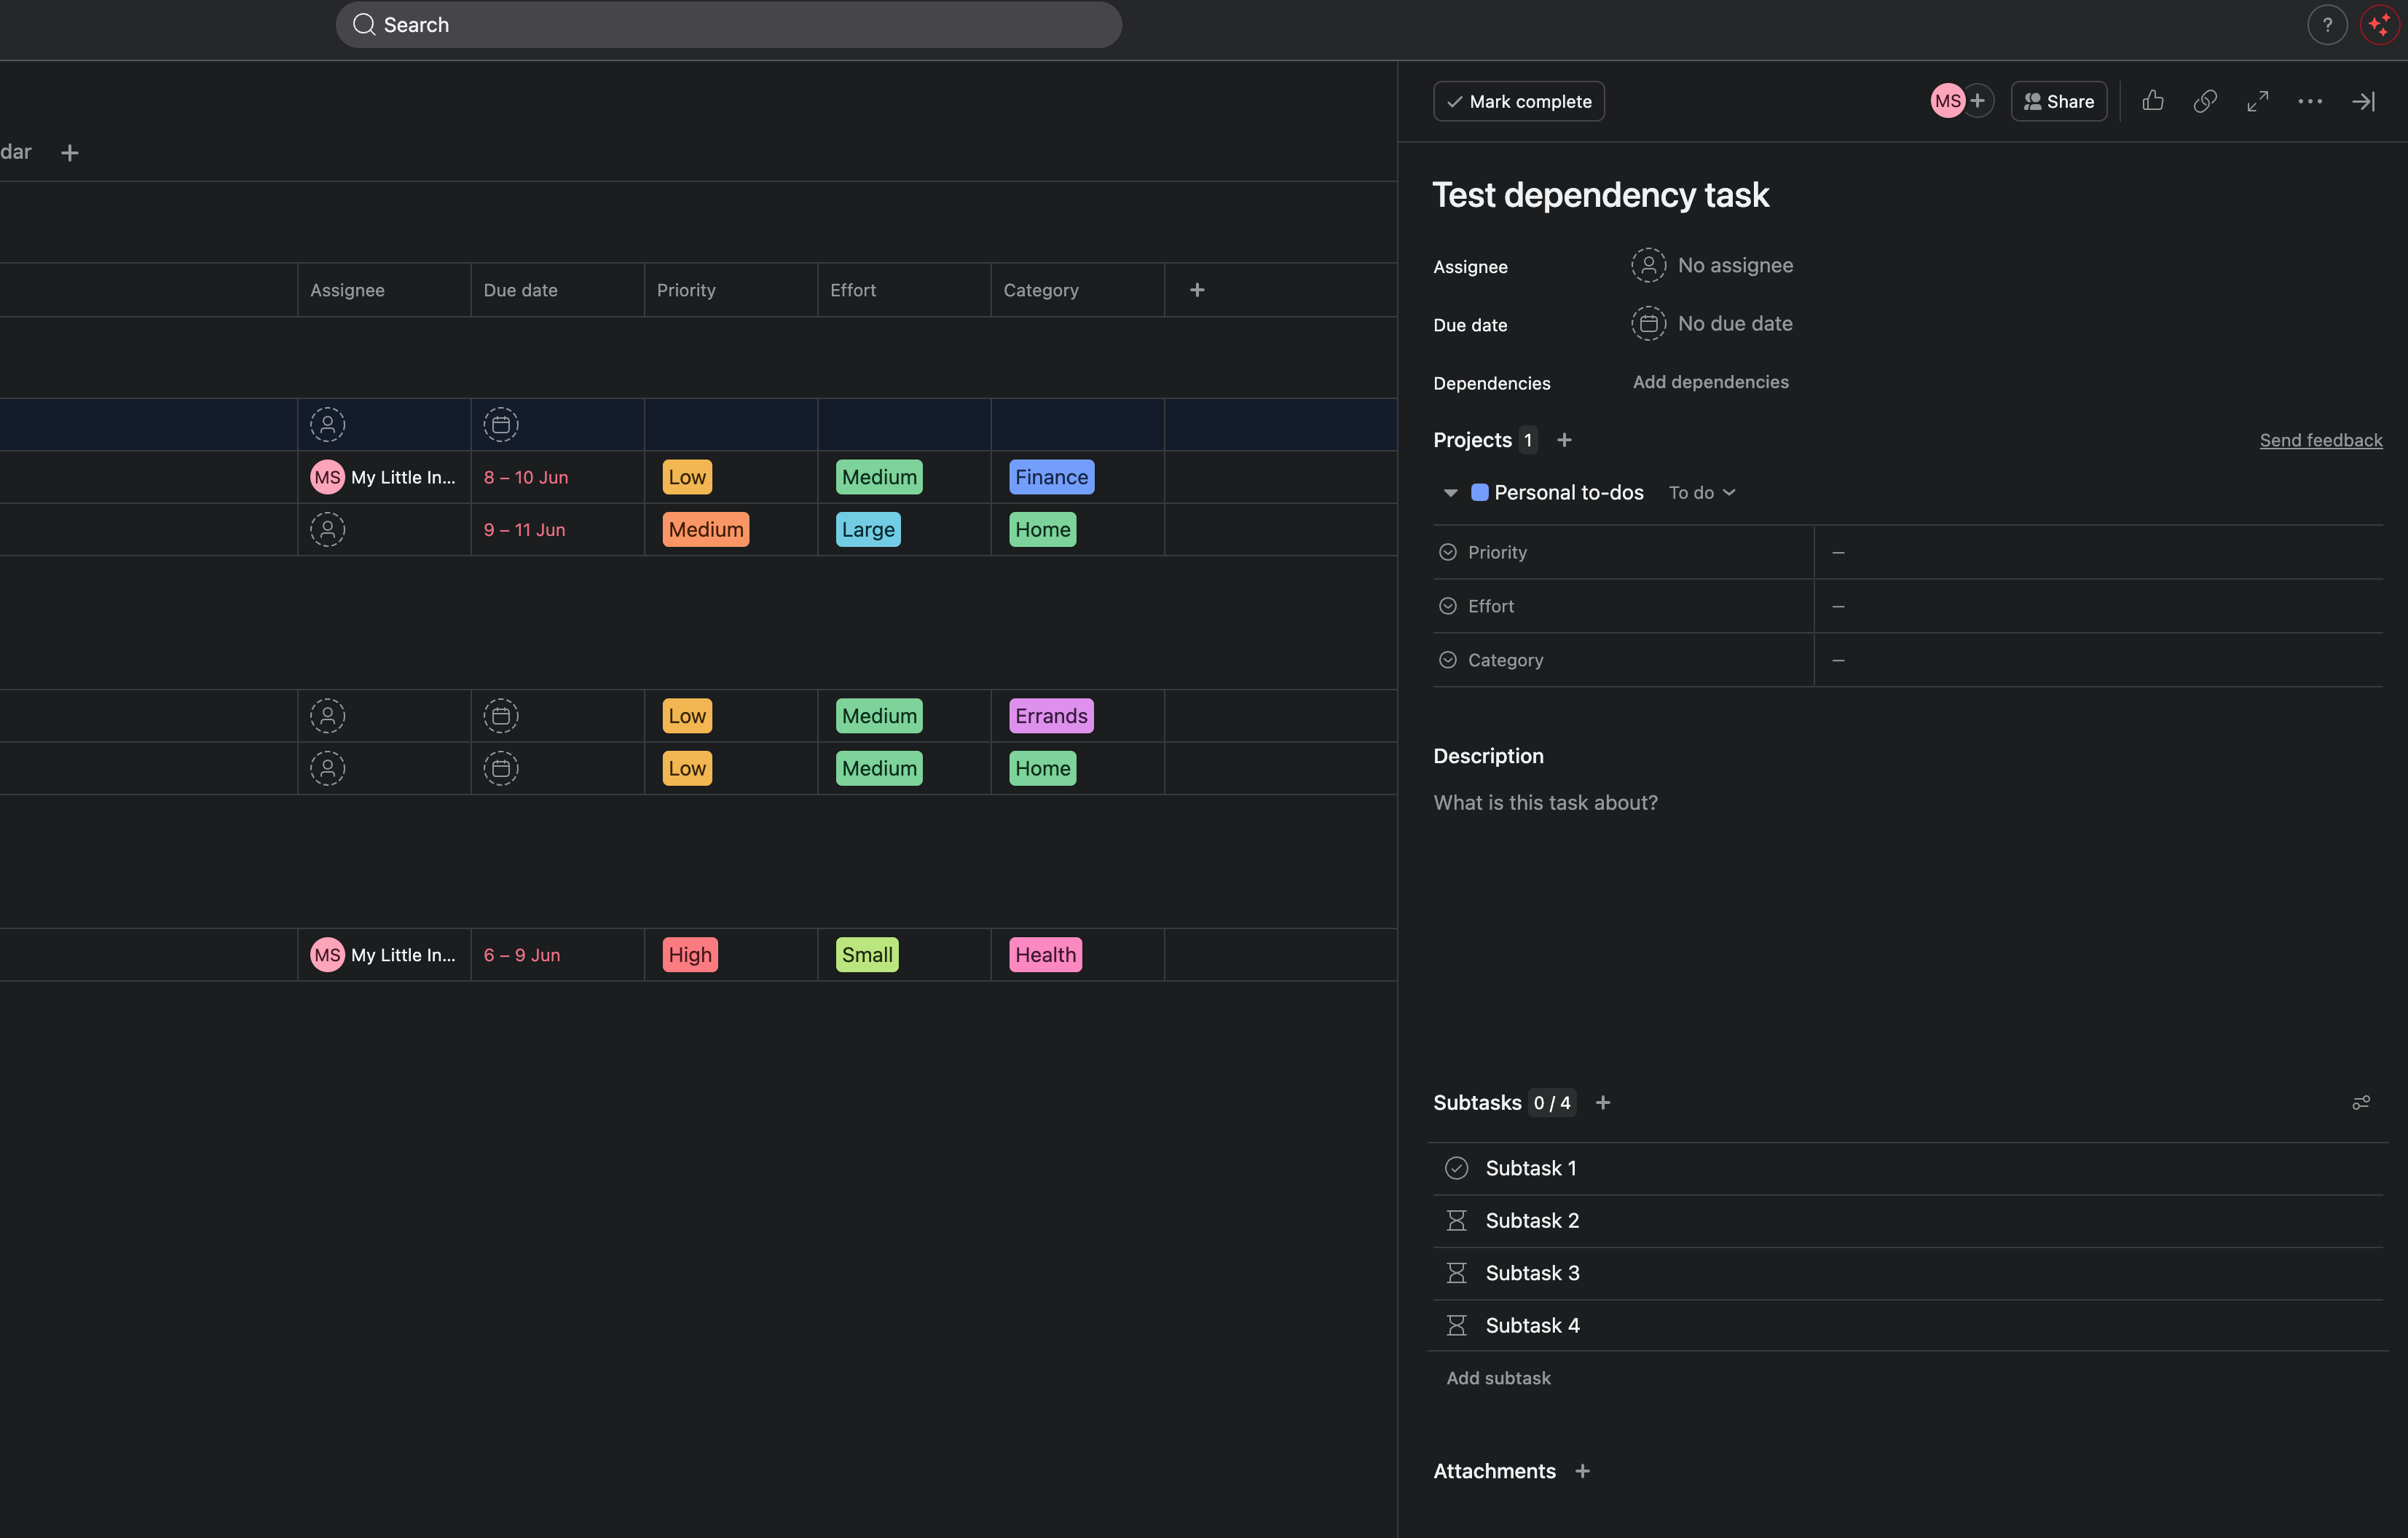
Task: Open Personal to-dos project link
Action: coord(1568,493)
